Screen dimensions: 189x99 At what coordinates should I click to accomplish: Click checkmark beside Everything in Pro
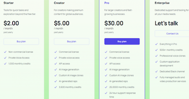click(x=156, y=44)
